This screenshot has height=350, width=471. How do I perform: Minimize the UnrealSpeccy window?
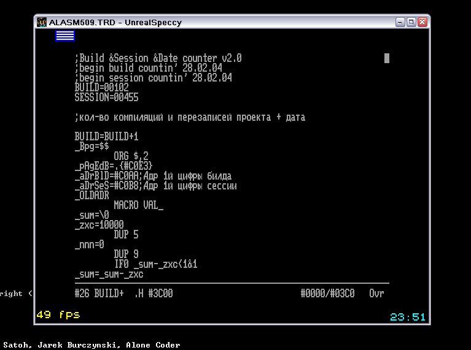400,22
